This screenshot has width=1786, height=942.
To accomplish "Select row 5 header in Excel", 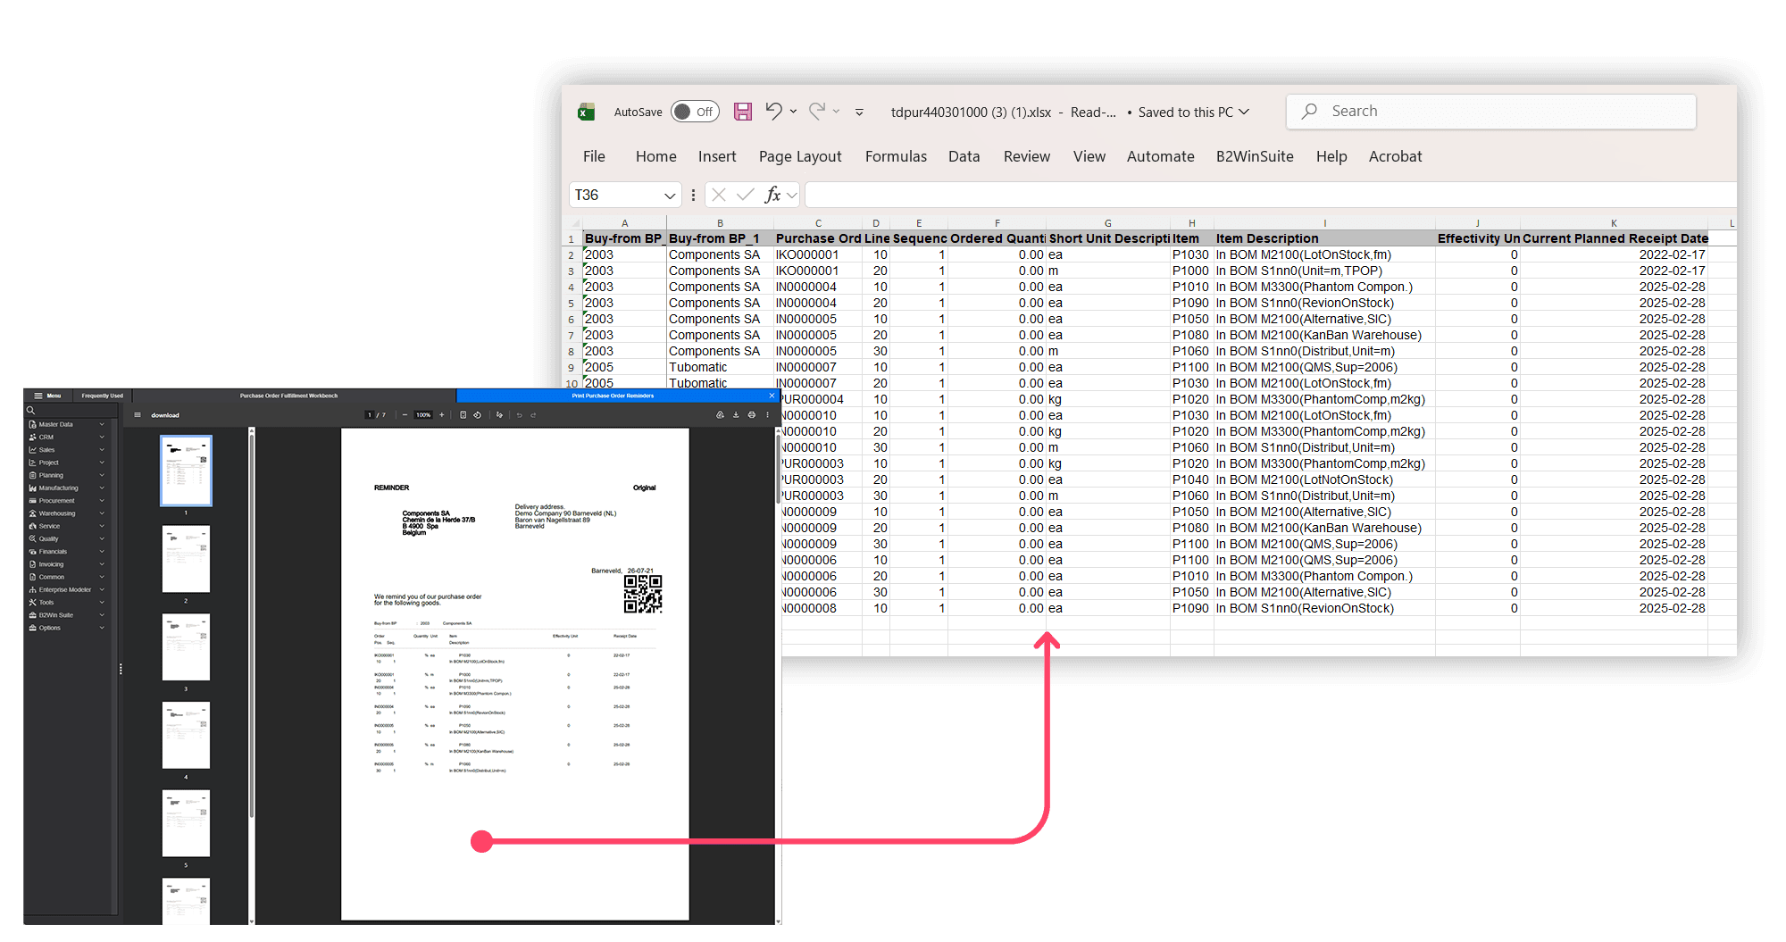I will (572, 304).
